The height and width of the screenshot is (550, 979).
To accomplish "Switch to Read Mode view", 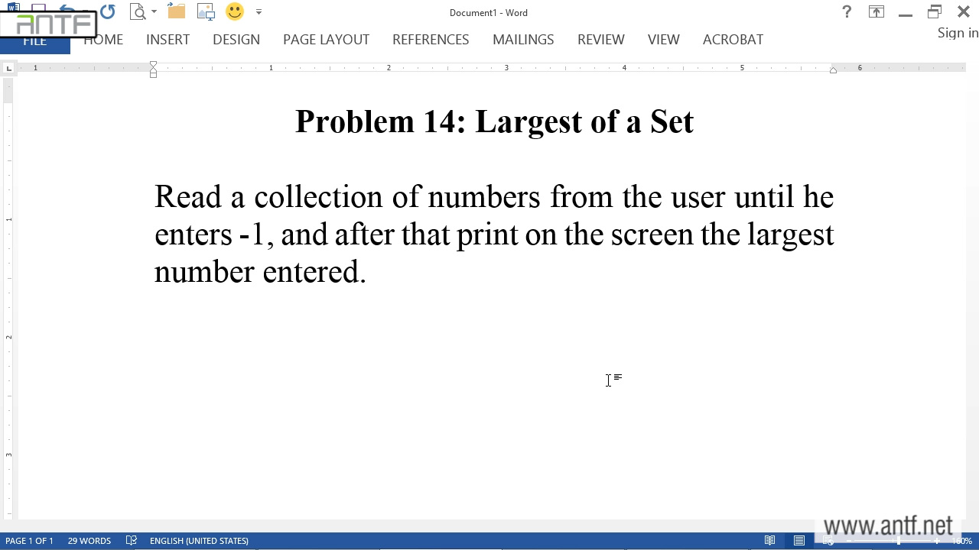I will 770,541.
